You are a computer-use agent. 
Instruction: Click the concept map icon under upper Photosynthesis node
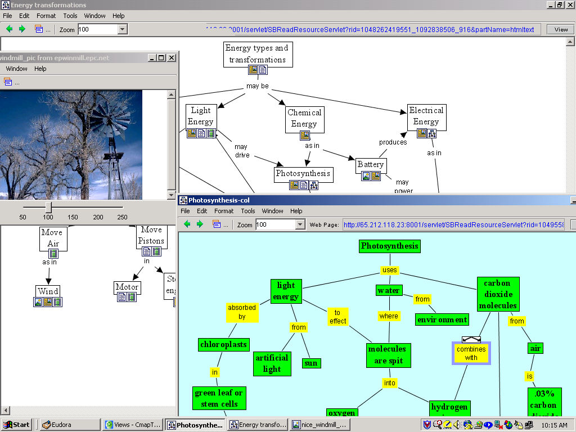(x=314, y=185)
